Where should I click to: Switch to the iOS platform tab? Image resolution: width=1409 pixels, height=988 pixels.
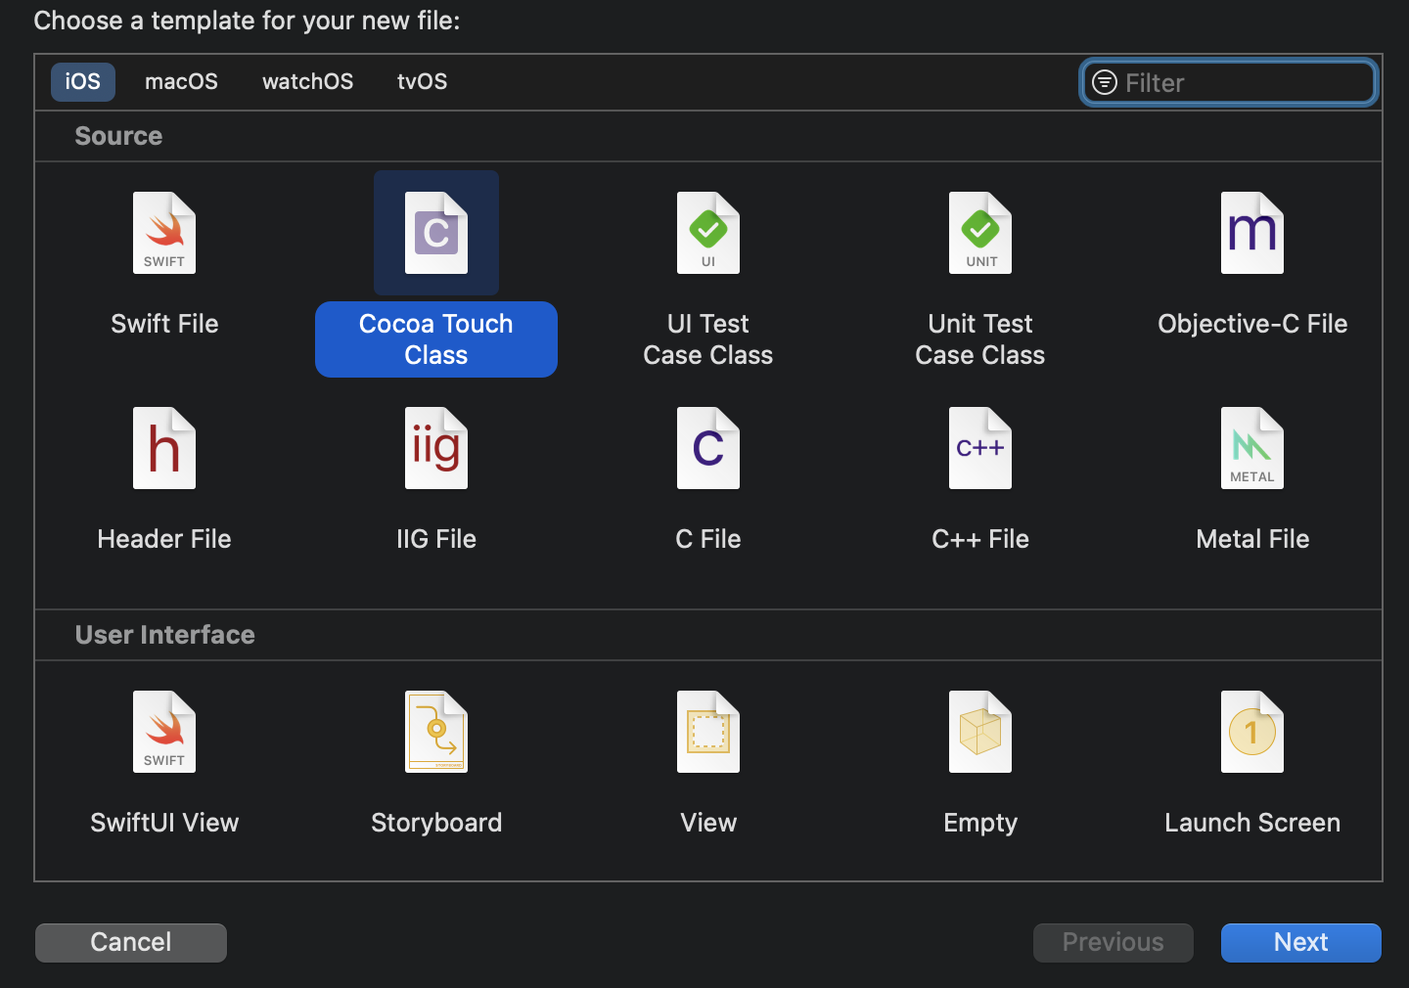[83, 81]
